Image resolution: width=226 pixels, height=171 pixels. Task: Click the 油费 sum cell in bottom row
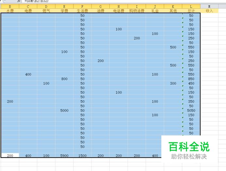coord(101,155)
